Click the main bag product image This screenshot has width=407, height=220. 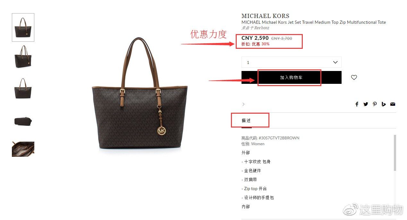pyautogui.click(x=140, y=93)
